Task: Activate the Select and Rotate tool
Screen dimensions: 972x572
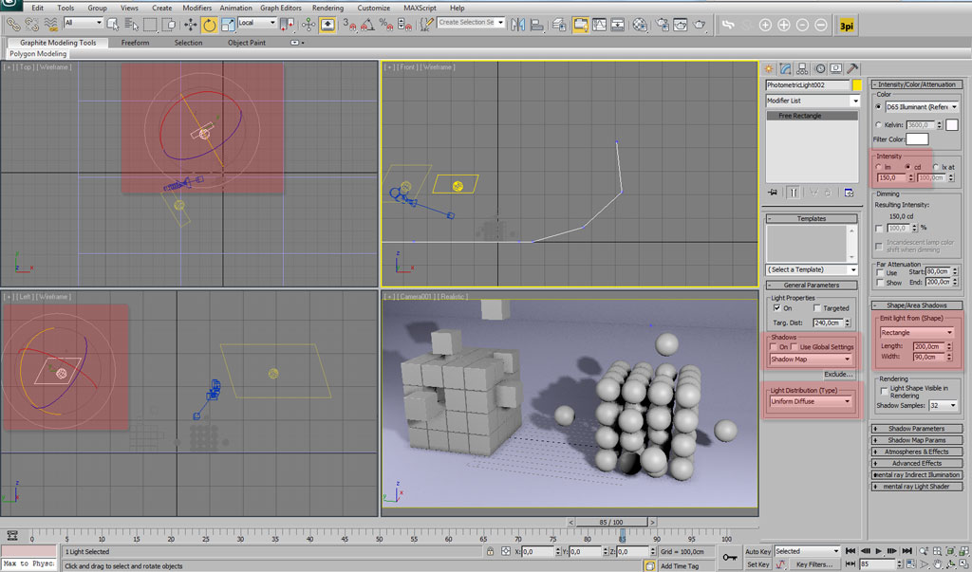Action: 210,25
